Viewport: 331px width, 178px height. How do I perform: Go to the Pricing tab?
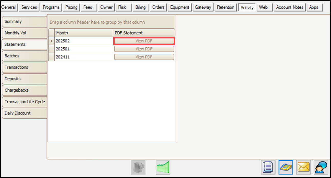coord(71,7)
